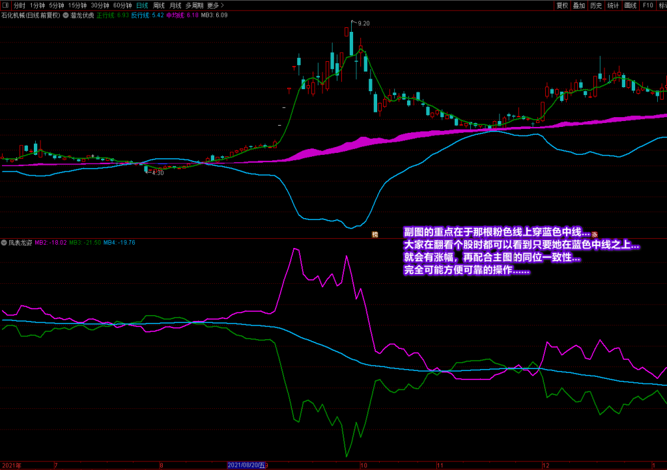
Task: Select the 日线 daily chart tab
Action: click(x=142, y=5)
